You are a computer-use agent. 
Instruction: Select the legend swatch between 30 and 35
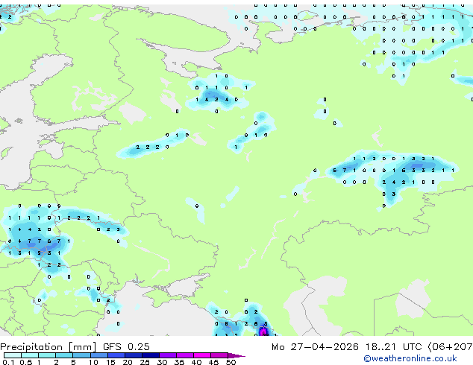click(x=168, y=355)
